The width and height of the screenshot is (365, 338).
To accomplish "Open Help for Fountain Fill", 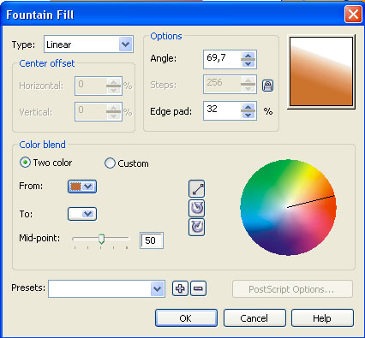I will click(322, 318).
